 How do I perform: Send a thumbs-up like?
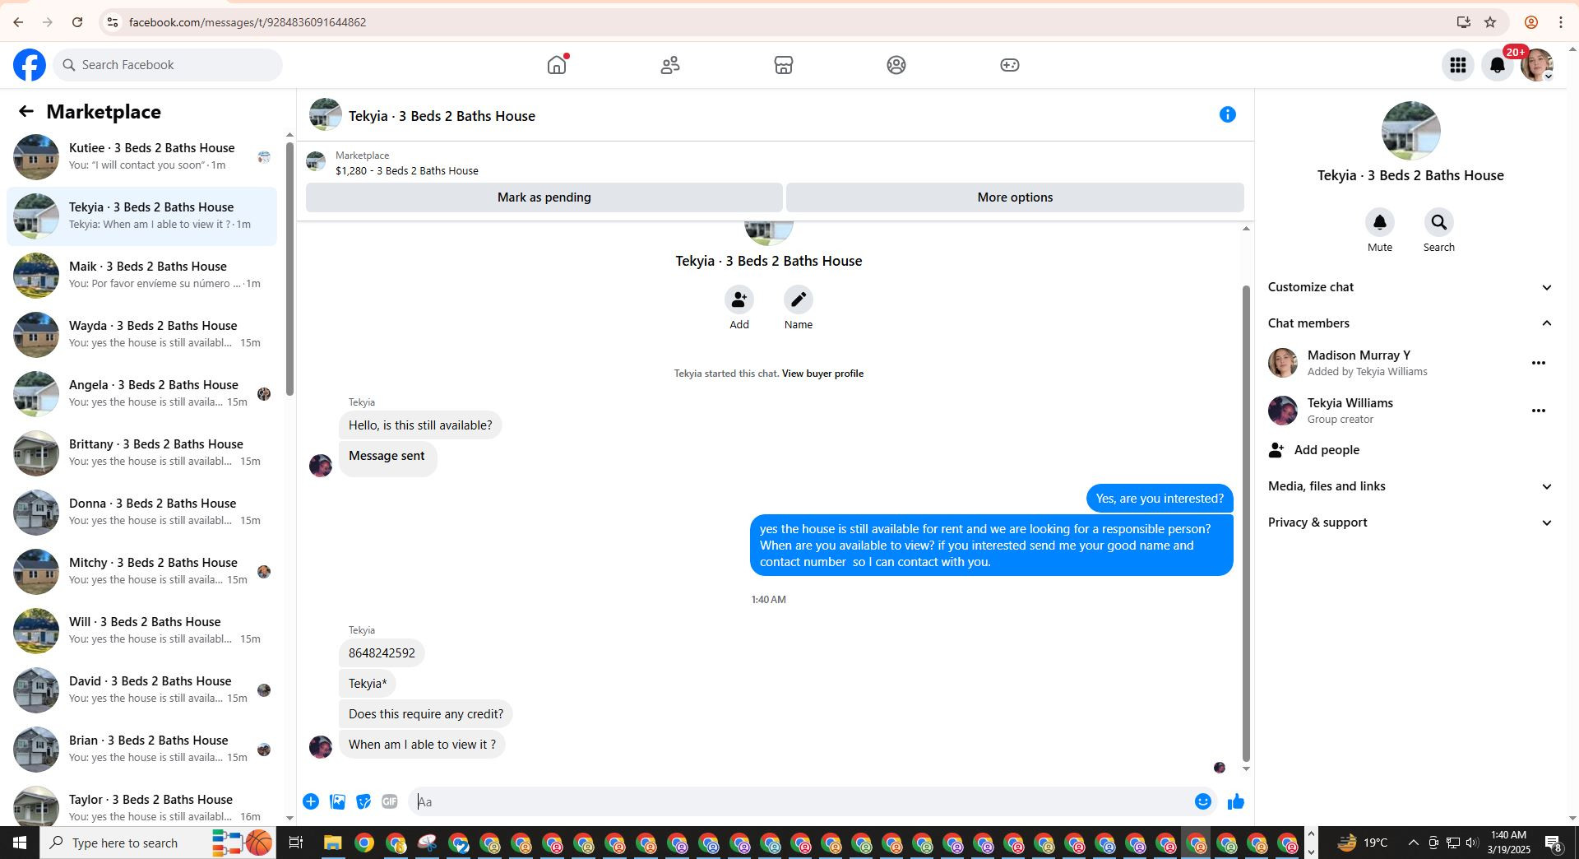[1236, 801]
